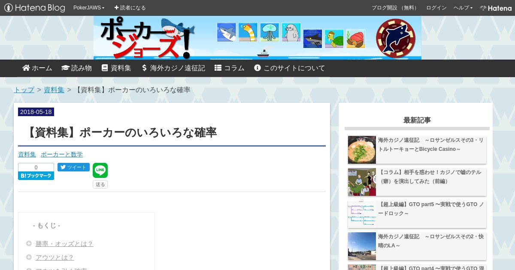The width and height of the screenshot is (515, 270).
Task: Click the 資料集 breadcrumb link
Action: 54,90
